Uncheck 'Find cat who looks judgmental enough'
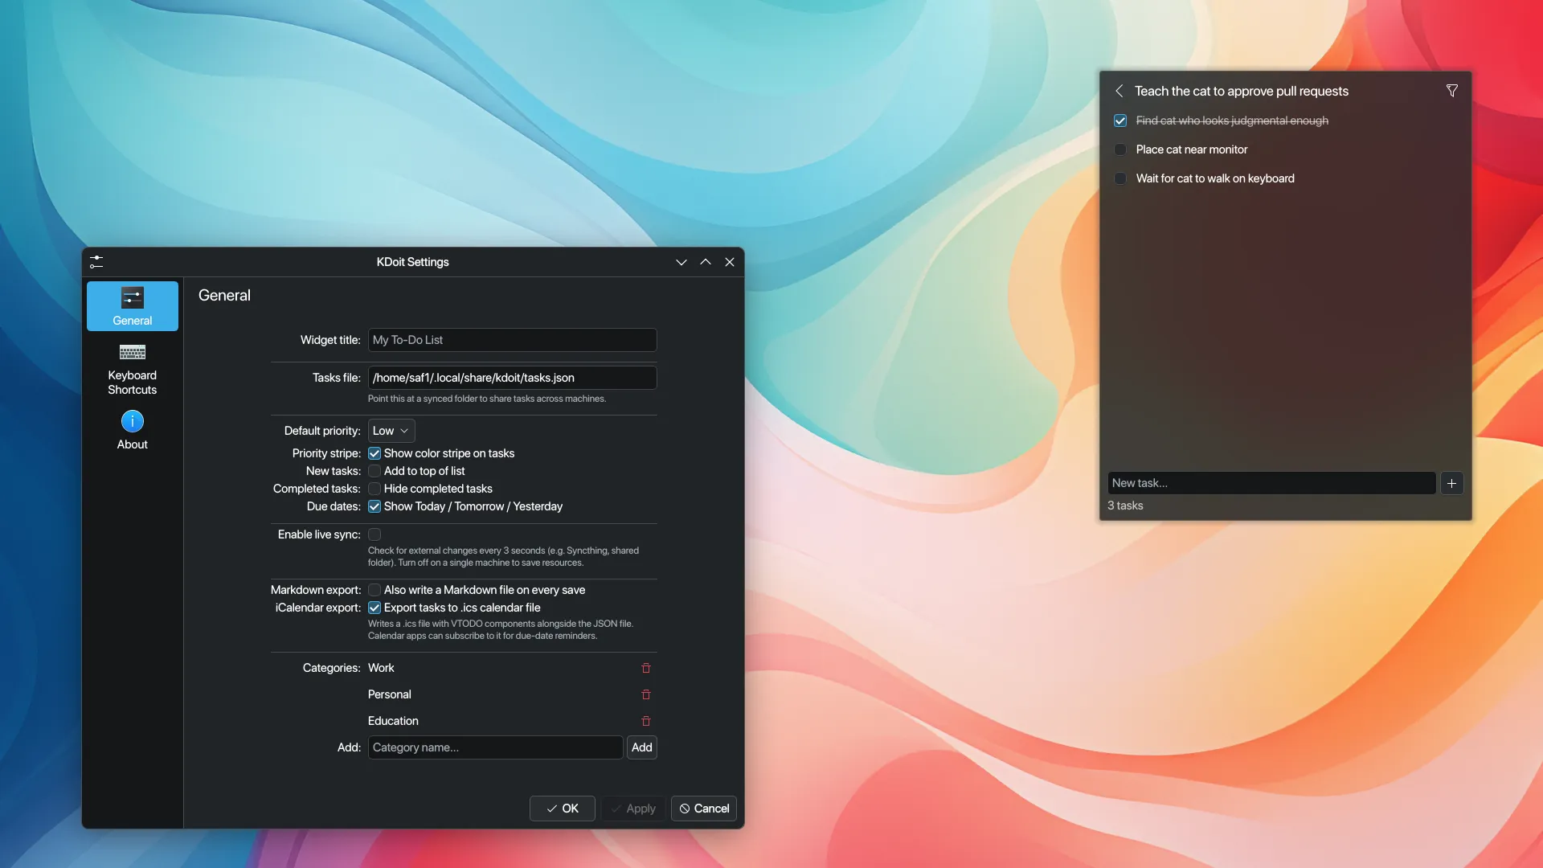Screen dimensions: 1543x868 [x=1120, y=121]
